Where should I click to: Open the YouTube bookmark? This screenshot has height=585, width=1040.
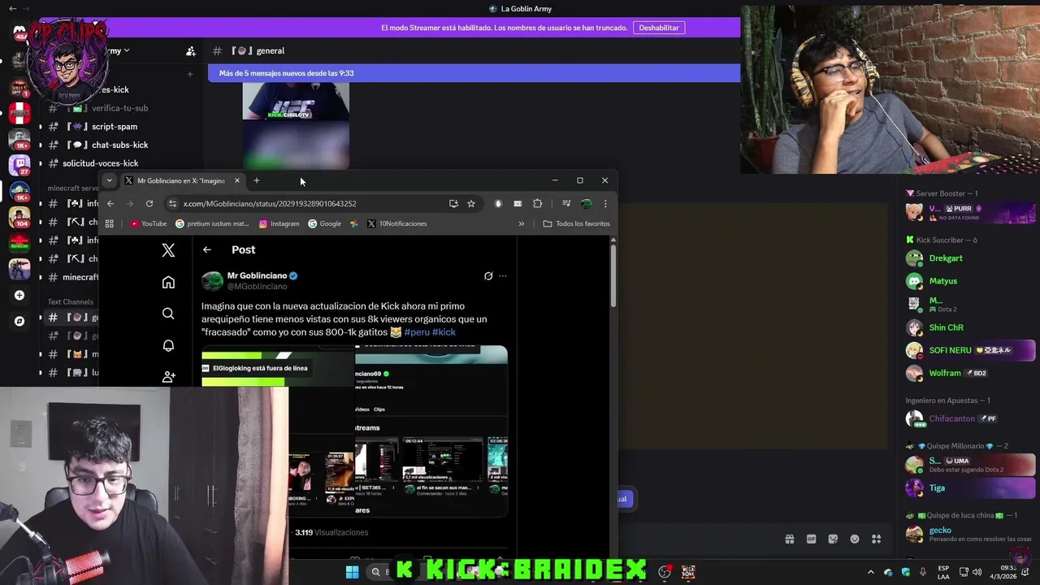148,223
